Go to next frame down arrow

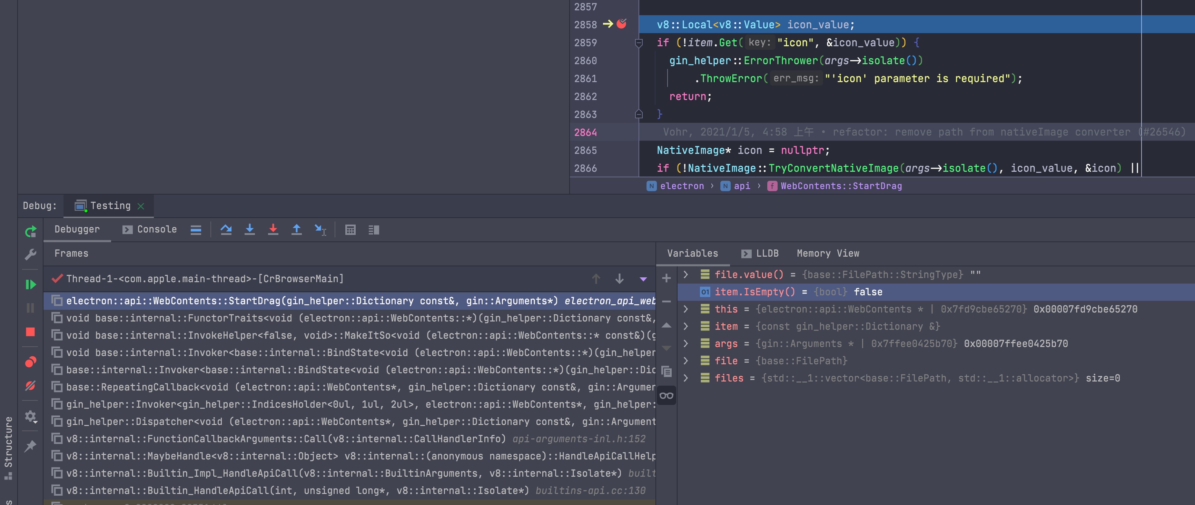pyautogui.click(x=619, y=279)
